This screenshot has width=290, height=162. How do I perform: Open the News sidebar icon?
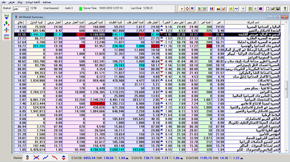click(x=6, y=36)
